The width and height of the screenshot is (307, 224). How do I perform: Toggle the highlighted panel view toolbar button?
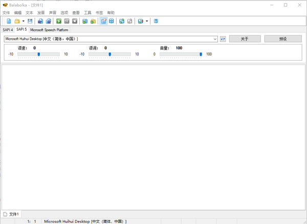tap(103, 21)
